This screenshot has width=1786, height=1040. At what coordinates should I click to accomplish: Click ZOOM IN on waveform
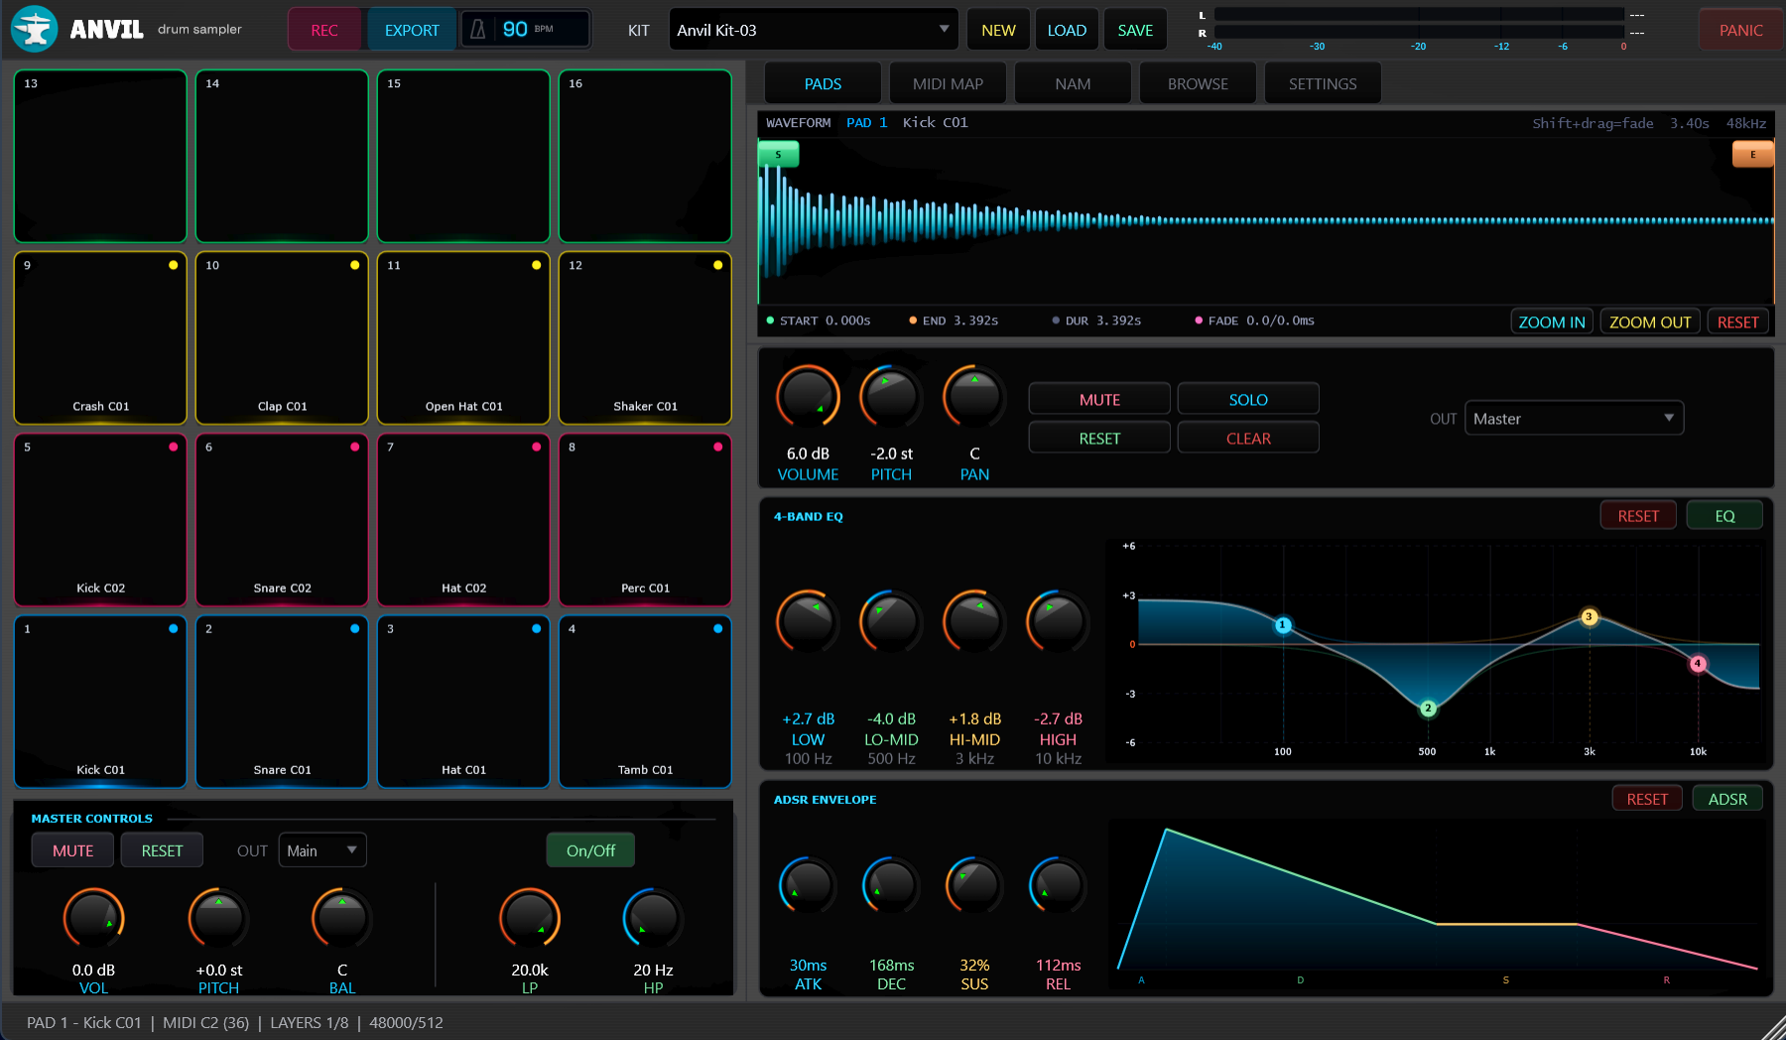pyautogui.click(x=1552, y=322)
